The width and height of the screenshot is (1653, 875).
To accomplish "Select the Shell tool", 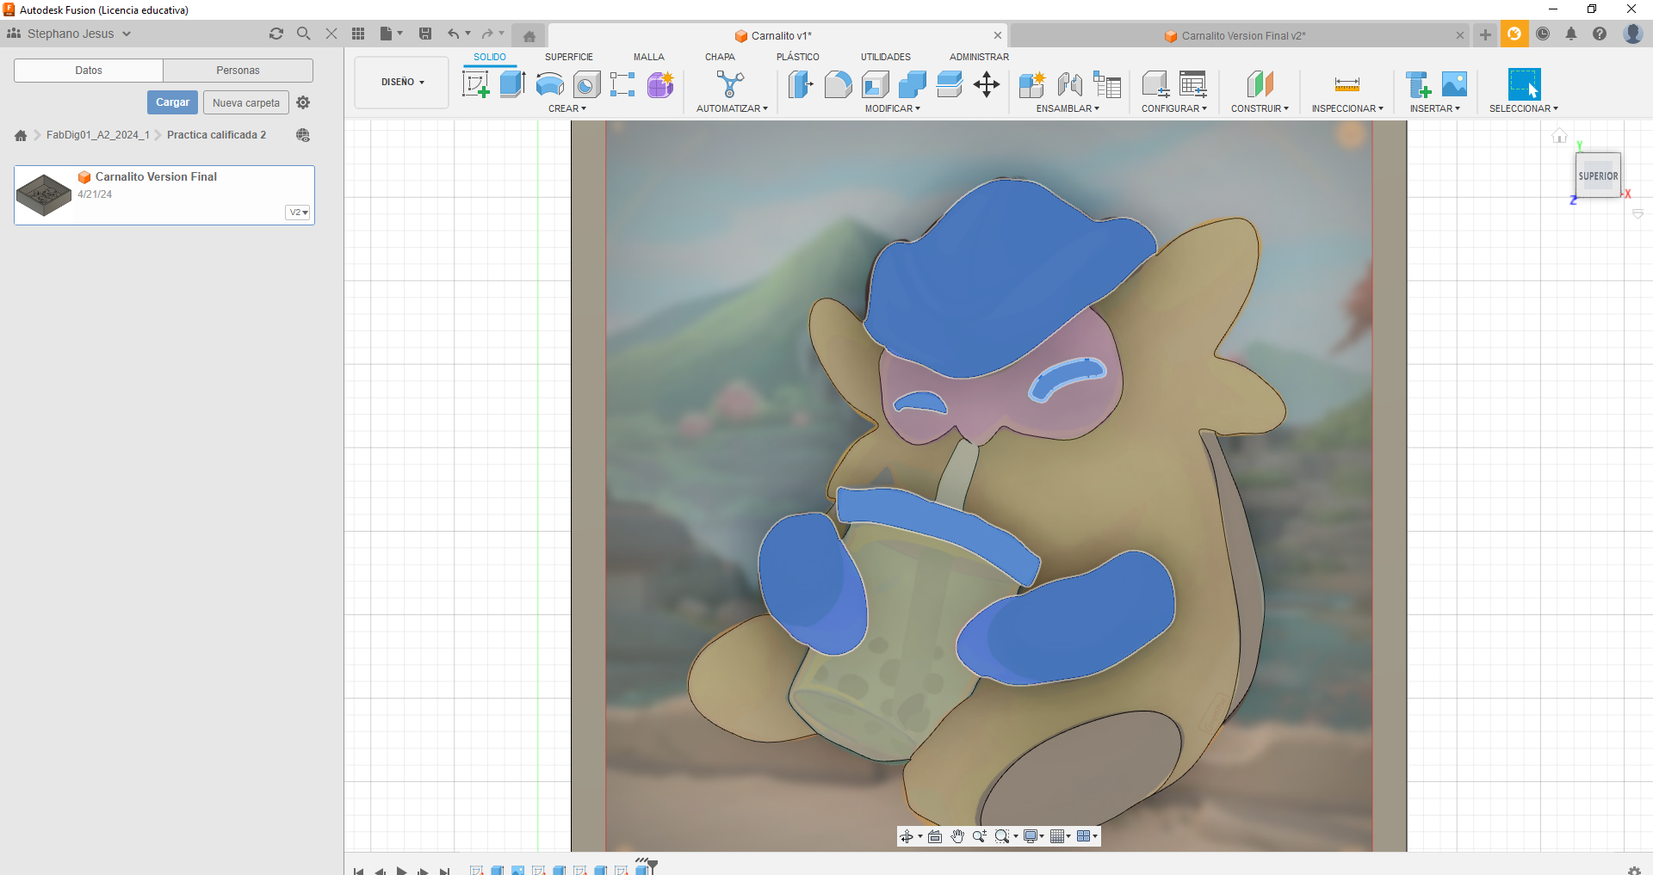I will click(x=876, y=84).
